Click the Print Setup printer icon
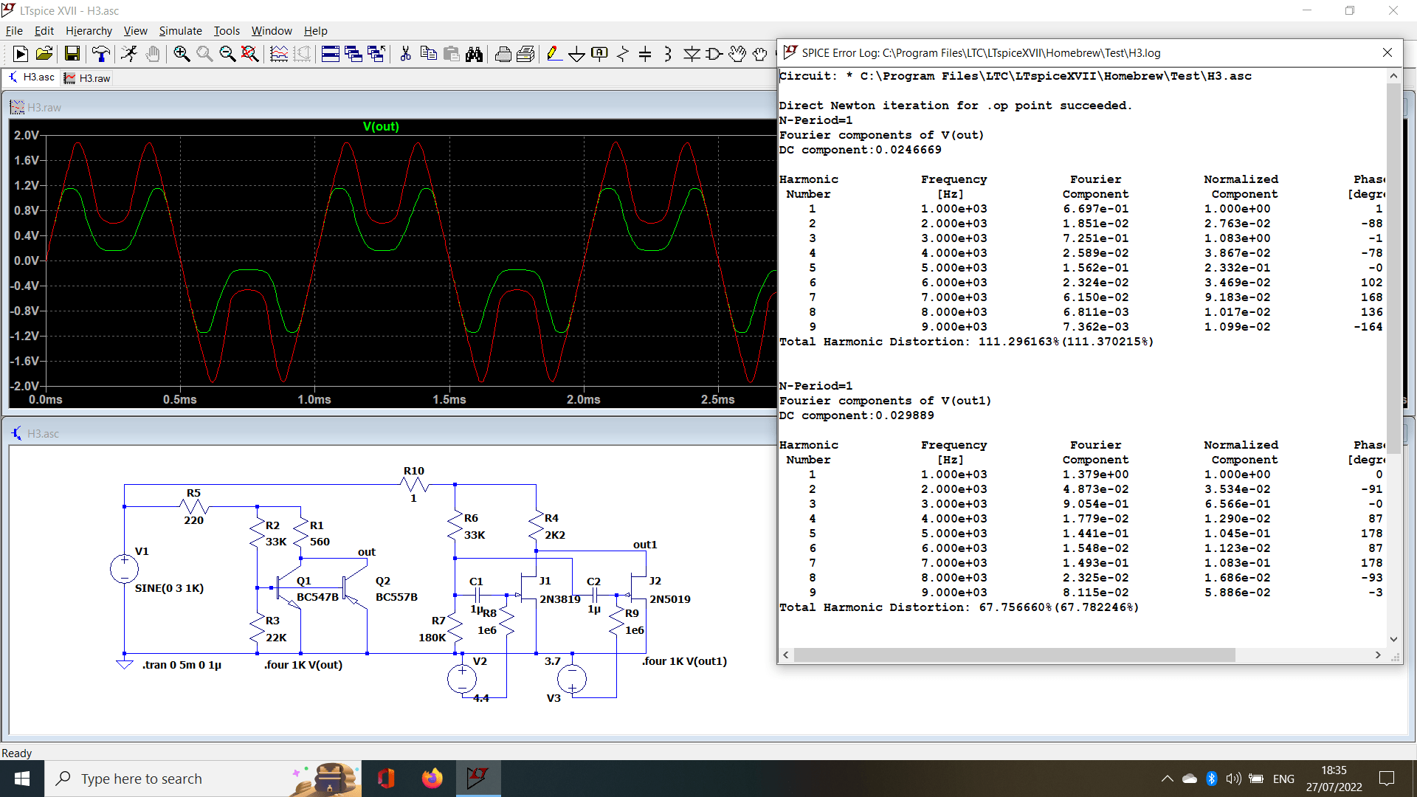Viewport: 1417px width, 797px height. tap(503, 53)
